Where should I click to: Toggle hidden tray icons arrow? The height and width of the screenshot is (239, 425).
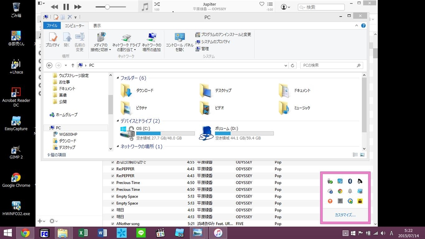coord(345,233)
